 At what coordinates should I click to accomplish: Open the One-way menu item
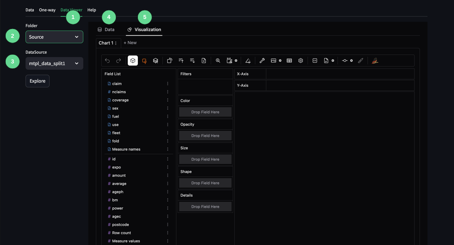coord(47,10)
